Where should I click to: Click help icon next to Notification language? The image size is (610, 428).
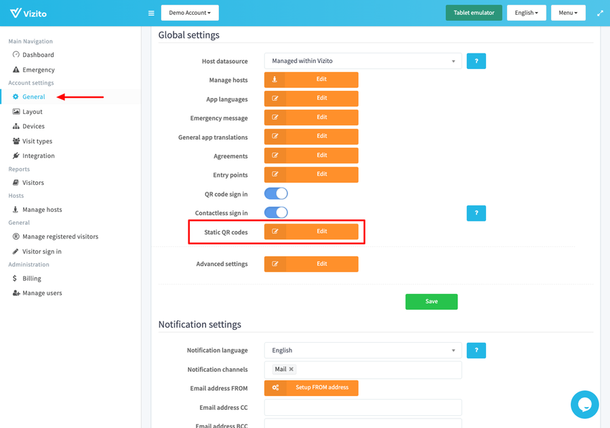(476, 350)
